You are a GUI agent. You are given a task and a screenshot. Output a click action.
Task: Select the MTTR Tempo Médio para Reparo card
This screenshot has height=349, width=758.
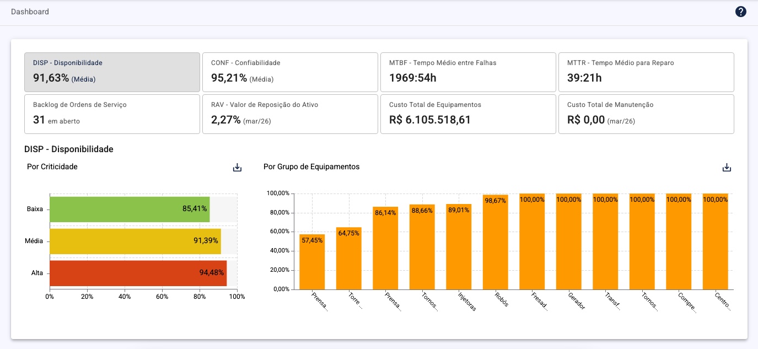pos(646,72)
